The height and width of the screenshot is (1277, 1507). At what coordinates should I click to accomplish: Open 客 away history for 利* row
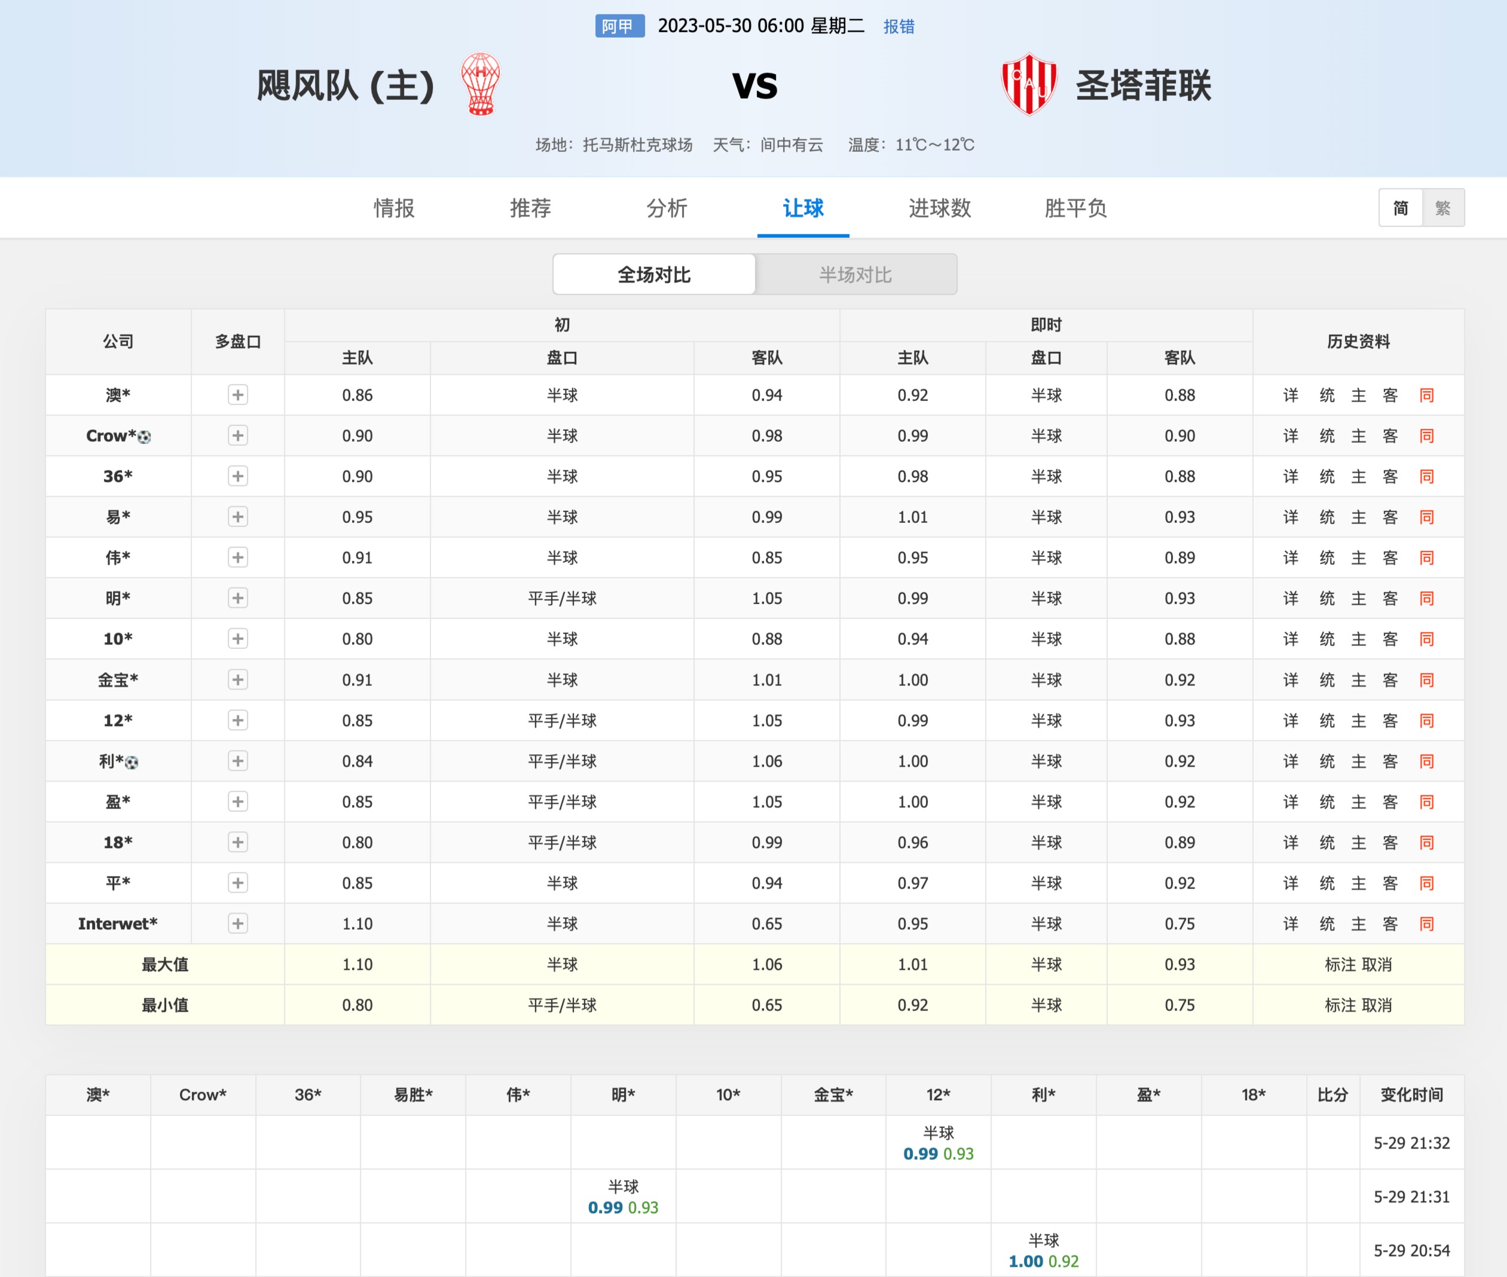(x=1390, y=761)
